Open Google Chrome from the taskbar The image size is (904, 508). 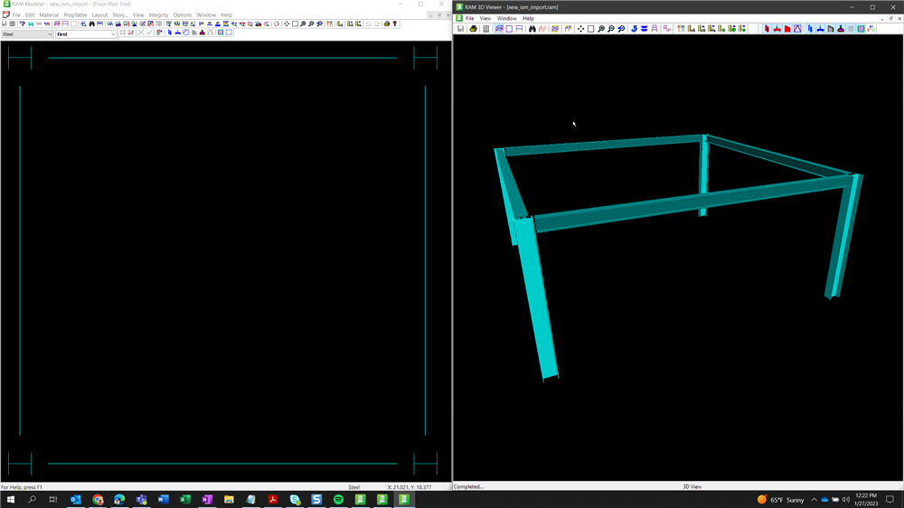click(x=98, y=499)
